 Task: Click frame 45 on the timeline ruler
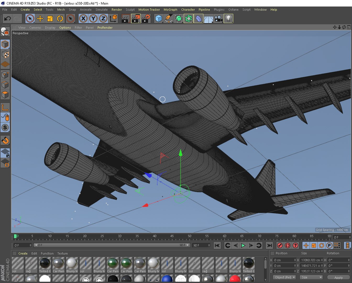coord(172,236)
